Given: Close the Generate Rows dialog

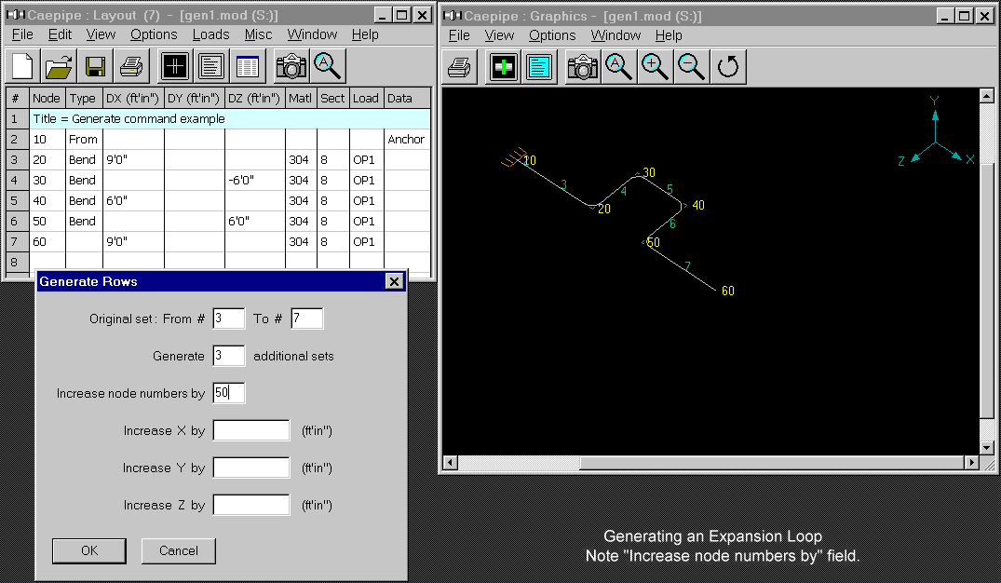Looking at the screenshot, I should 395,281.
